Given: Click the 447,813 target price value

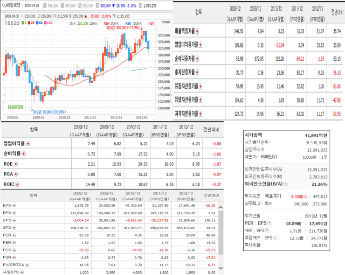Looking at the screenshot, I should point(320,197).
